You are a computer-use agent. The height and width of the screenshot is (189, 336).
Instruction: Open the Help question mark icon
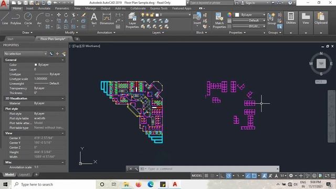tap(290, 3)
